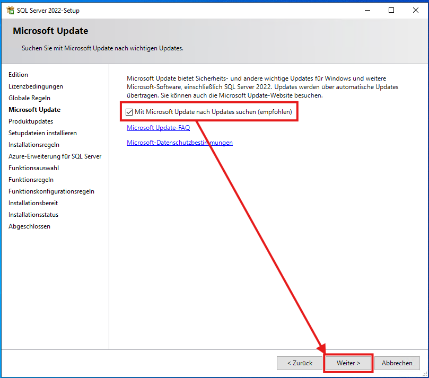Open the Microsoft-Datenschutzbestimmungen link
This screenshot has width=429, height=378.
(x=179, y=142)
